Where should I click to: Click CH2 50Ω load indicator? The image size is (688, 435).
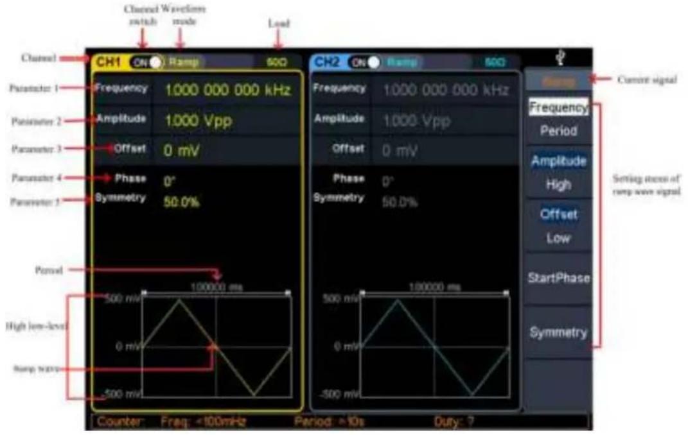(x=495, y=62)
